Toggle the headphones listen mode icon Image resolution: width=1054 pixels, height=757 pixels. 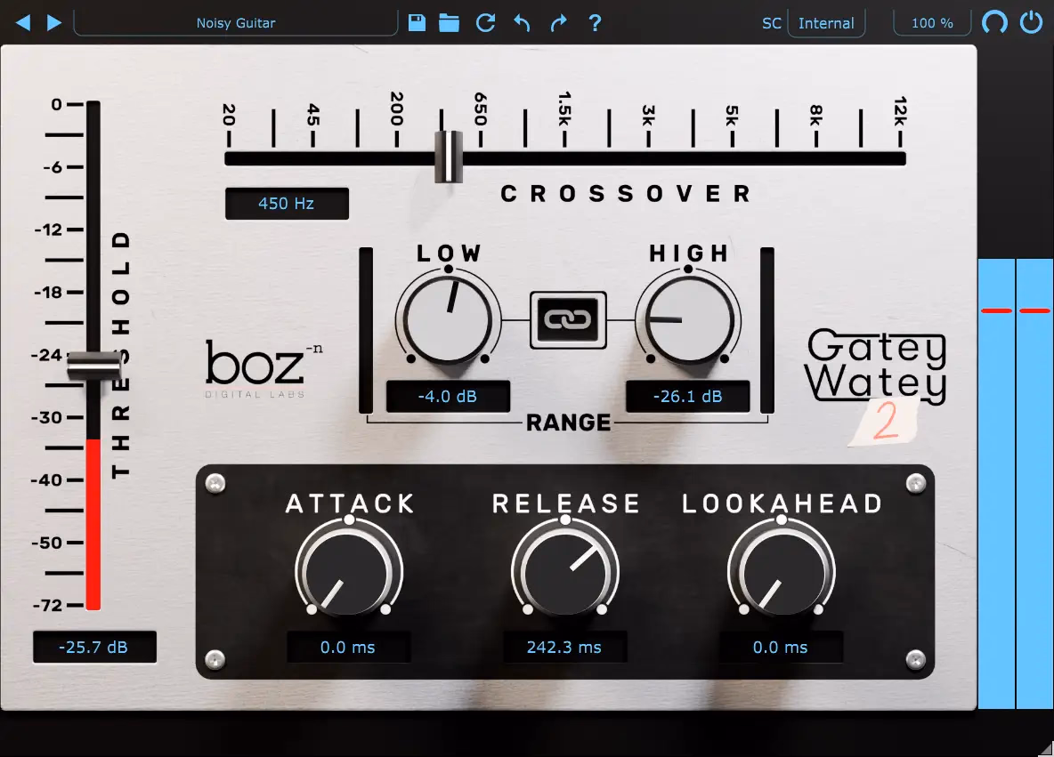tap(994, 22)
